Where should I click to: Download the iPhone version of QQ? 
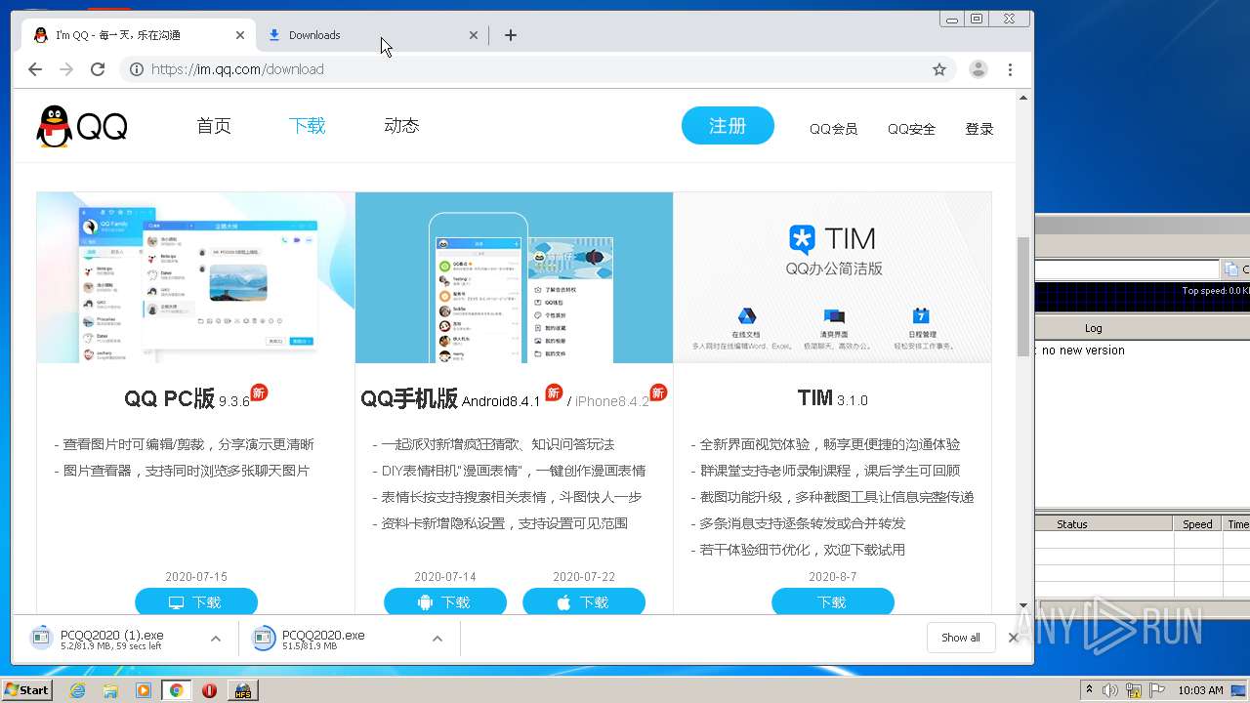coord(584,601)
